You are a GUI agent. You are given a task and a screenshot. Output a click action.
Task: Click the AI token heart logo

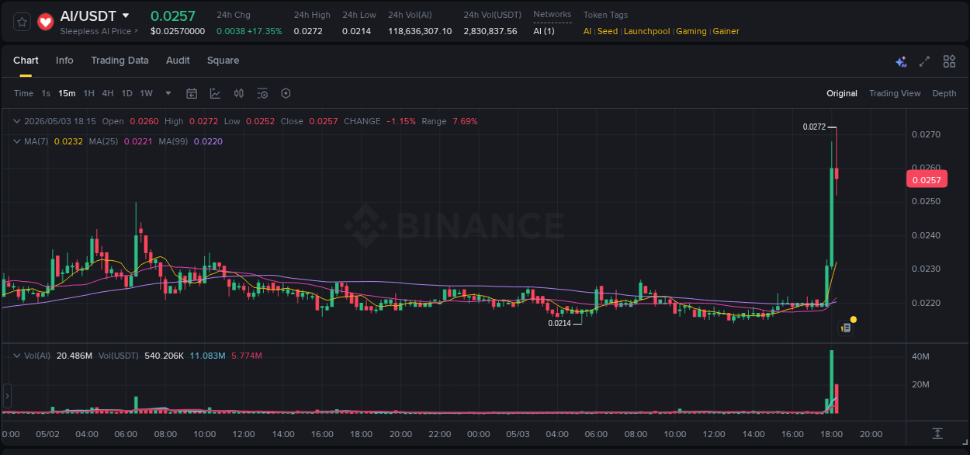[x=46, y=22]
